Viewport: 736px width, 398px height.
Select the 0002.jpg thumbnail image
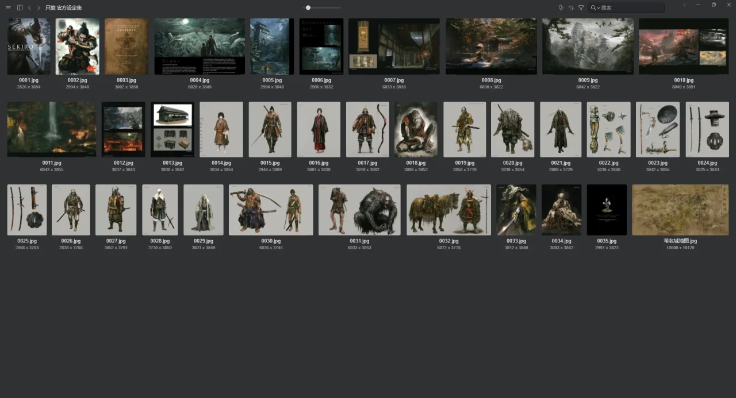click(x=78, y=47)
